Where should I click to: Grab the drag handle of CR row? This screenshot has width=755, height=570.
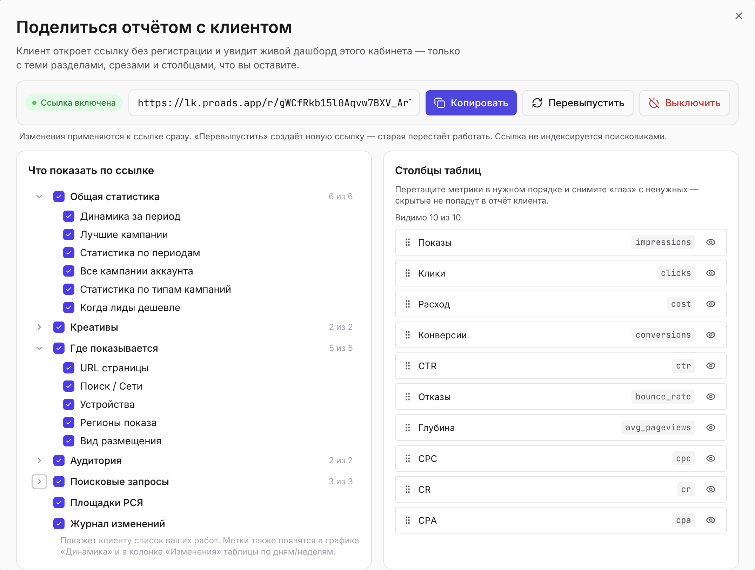(408, 489)
